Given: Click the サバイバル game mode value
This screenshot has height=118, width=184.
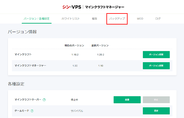Looking at the screenshot, I should pyautogui.click(x=77, y=111).
